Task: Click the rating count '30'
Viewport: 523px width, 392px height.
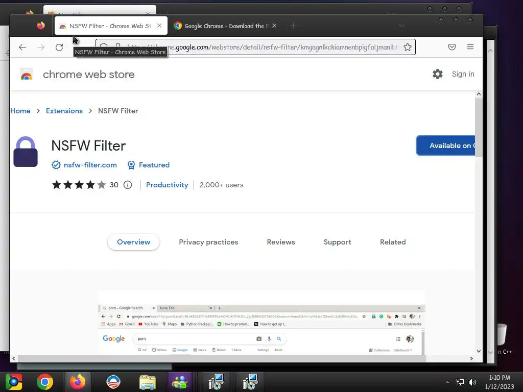Action: coord(114,185)
